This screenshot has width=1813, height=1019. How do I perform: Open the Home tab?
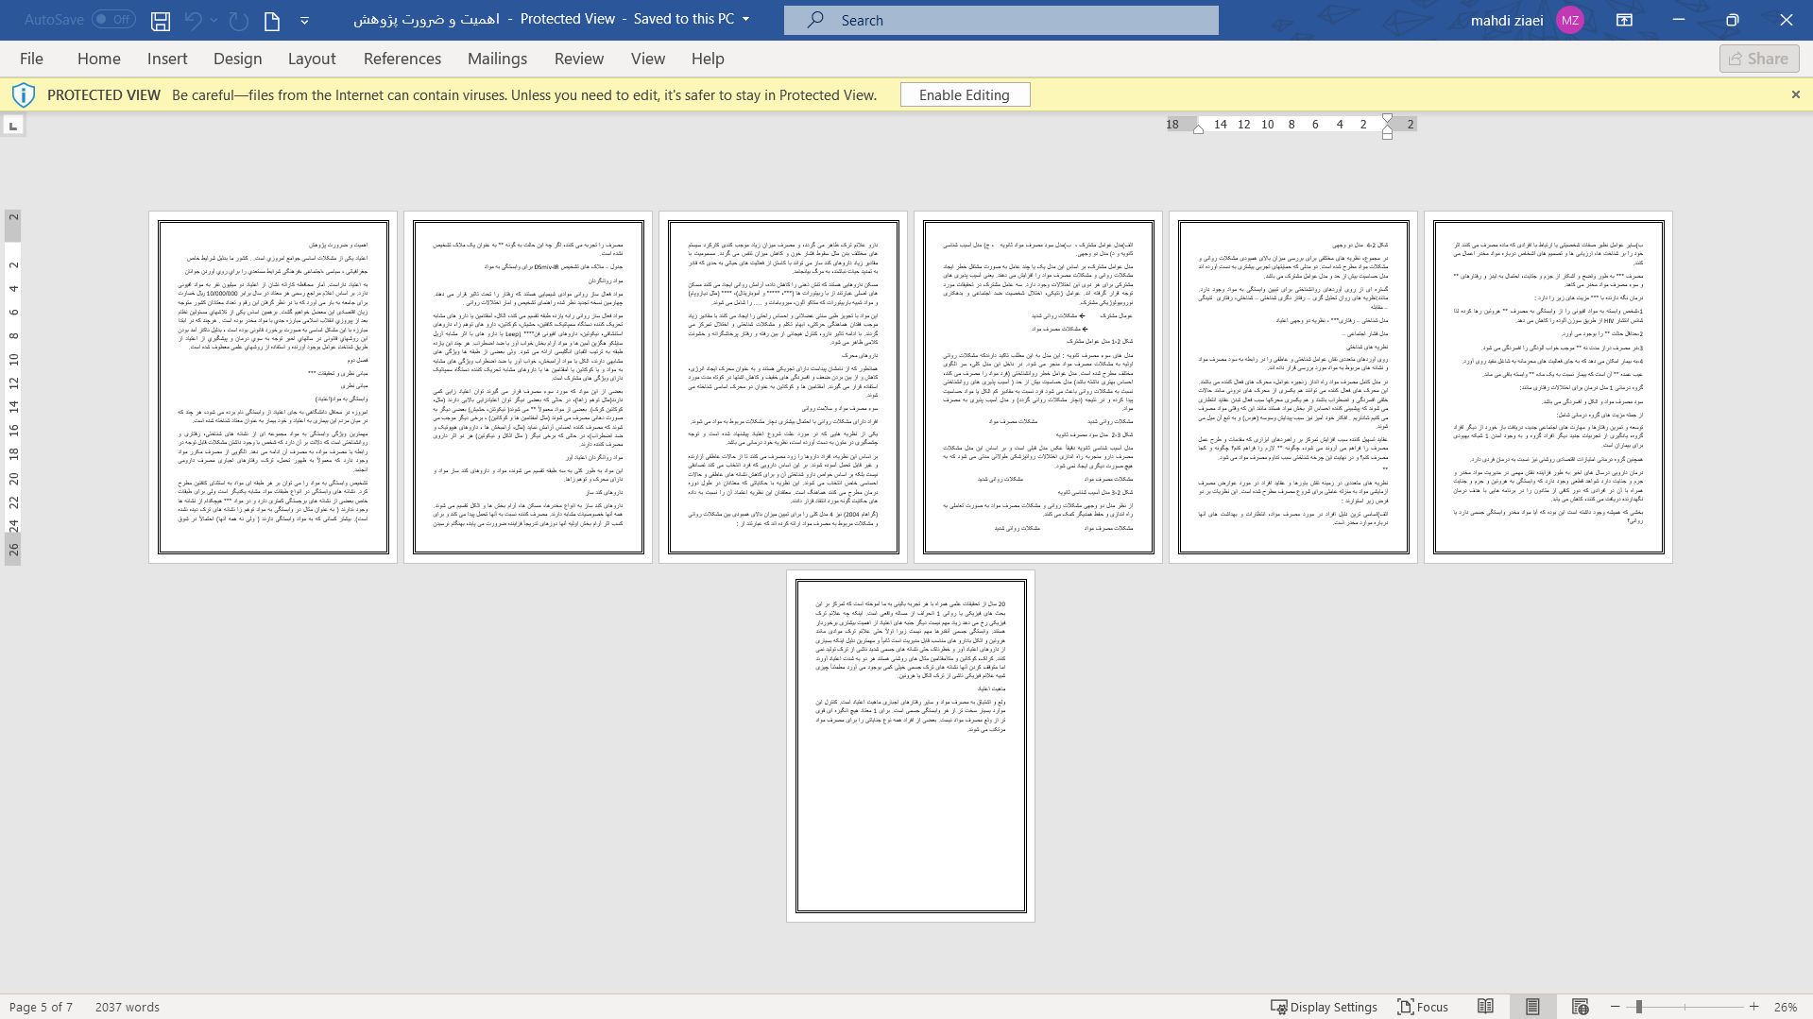pos(99,59)
